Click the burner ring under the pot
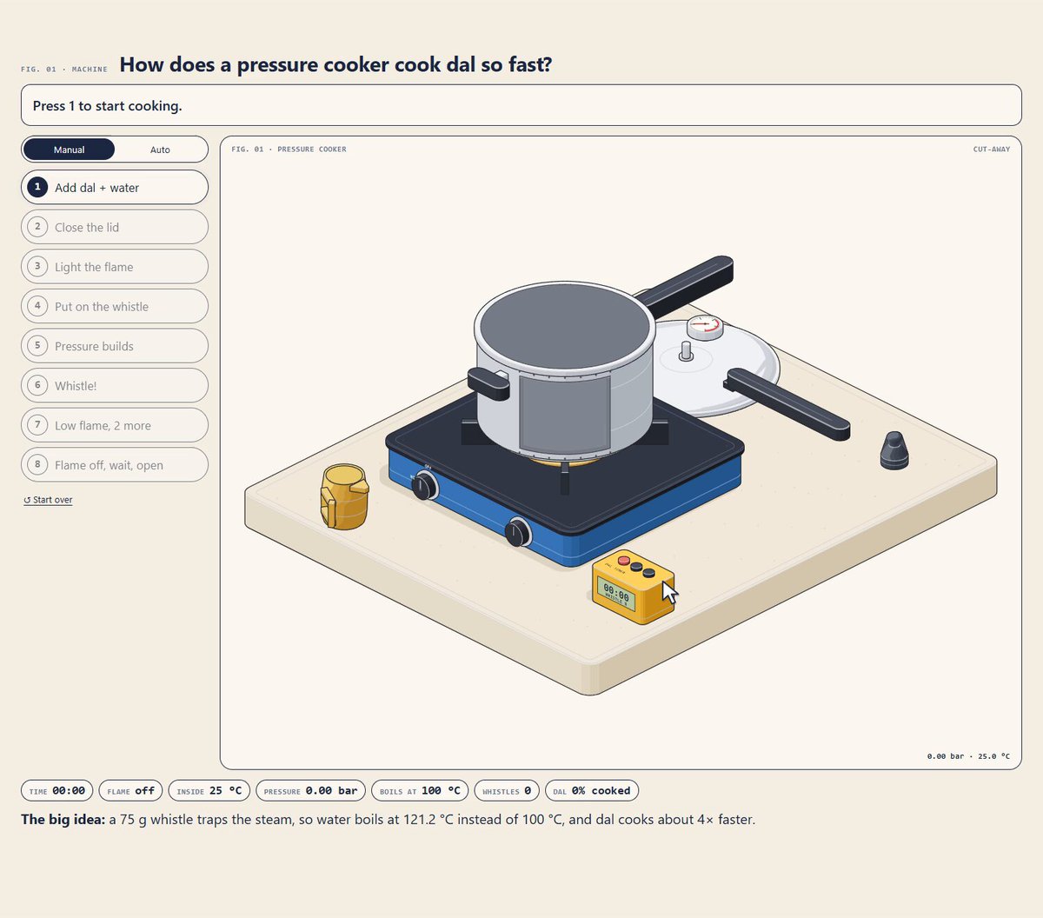The width and height of the screenshot is (1043, 918). pyautogui.click(x=565, y=462)
